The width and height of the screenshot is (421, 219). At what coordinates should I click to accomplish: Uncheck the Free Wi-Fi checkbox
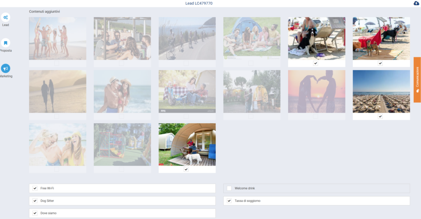click(35, 188)
